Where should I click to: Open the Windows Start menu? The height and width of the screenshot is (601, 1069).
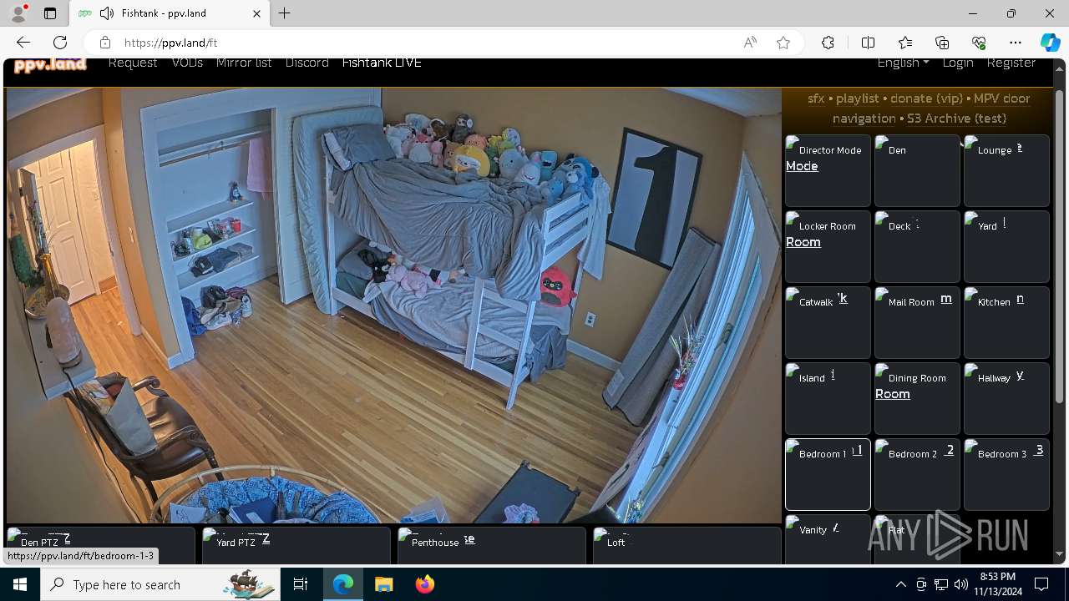coord(20,584)
